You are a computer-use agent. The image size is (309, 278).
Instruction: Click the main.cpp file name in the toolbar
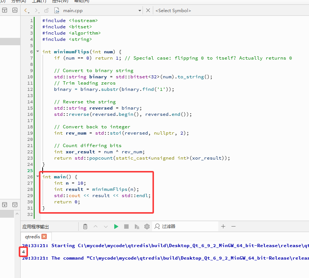[x=73, y=11]
